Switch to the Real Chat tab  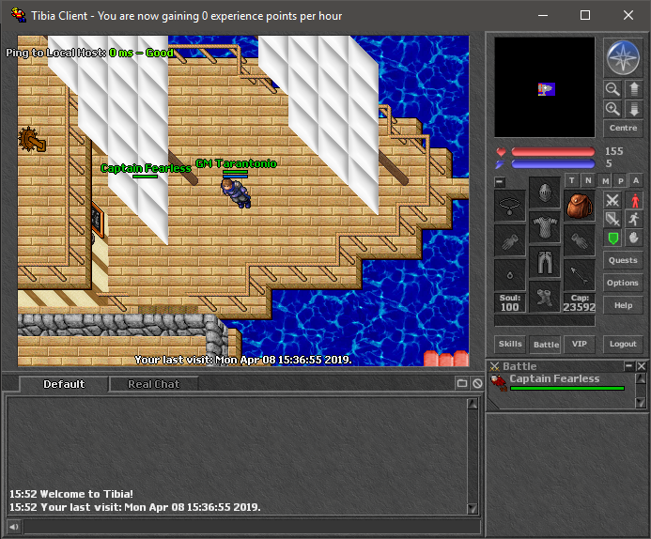[154, 384]
